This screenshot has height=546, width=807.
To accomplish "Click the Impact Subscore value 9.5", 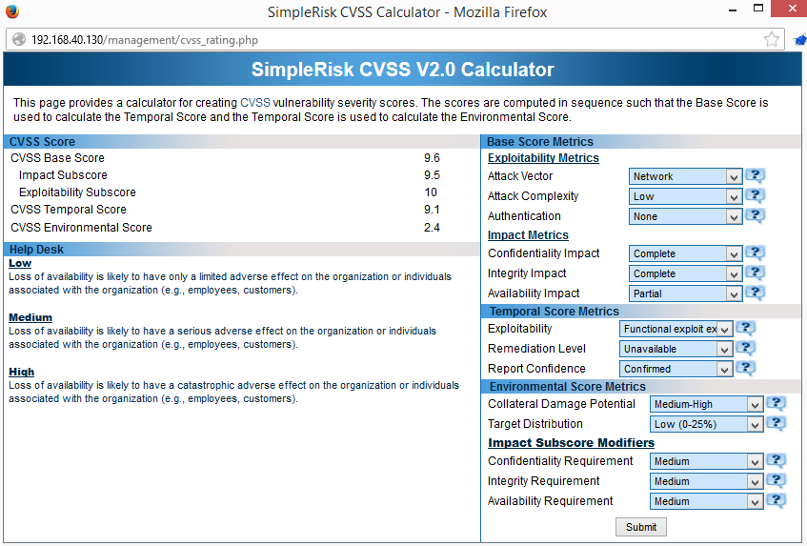I will tap(432, 175).
